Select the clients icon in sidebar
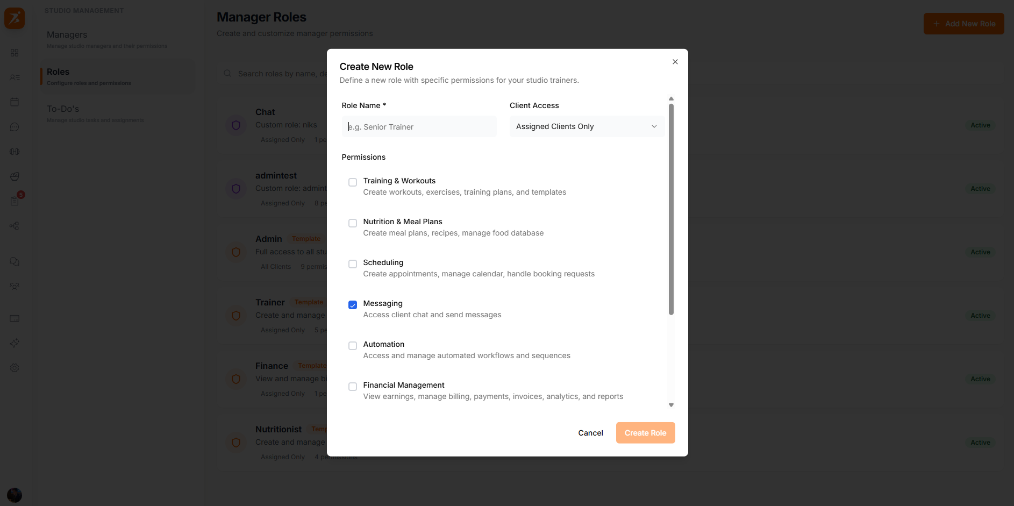Screen dimensions: 1014x506 tap(15, 77)
